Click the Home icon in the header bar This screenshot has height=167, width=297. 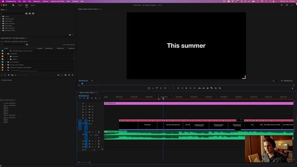[x=13, y=5]
